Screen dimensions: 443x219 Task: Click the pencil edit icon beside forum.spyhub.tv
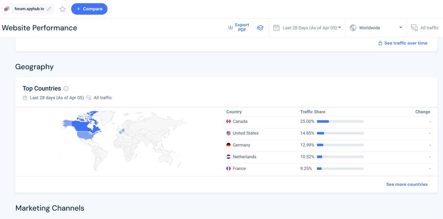pos(49,9)
